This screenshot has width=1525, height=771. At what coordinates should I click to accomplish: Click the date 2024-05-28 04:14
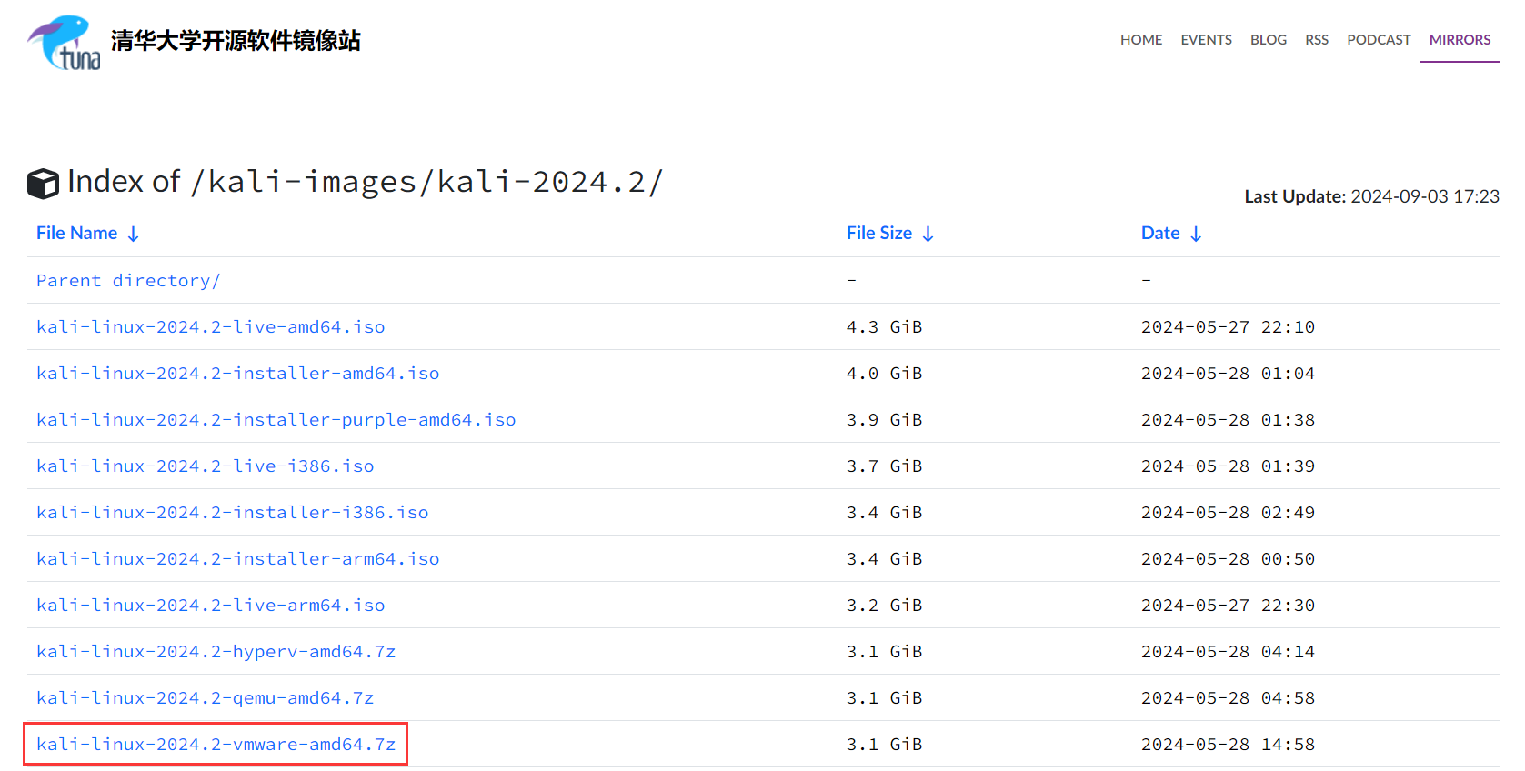[1229, 652]
